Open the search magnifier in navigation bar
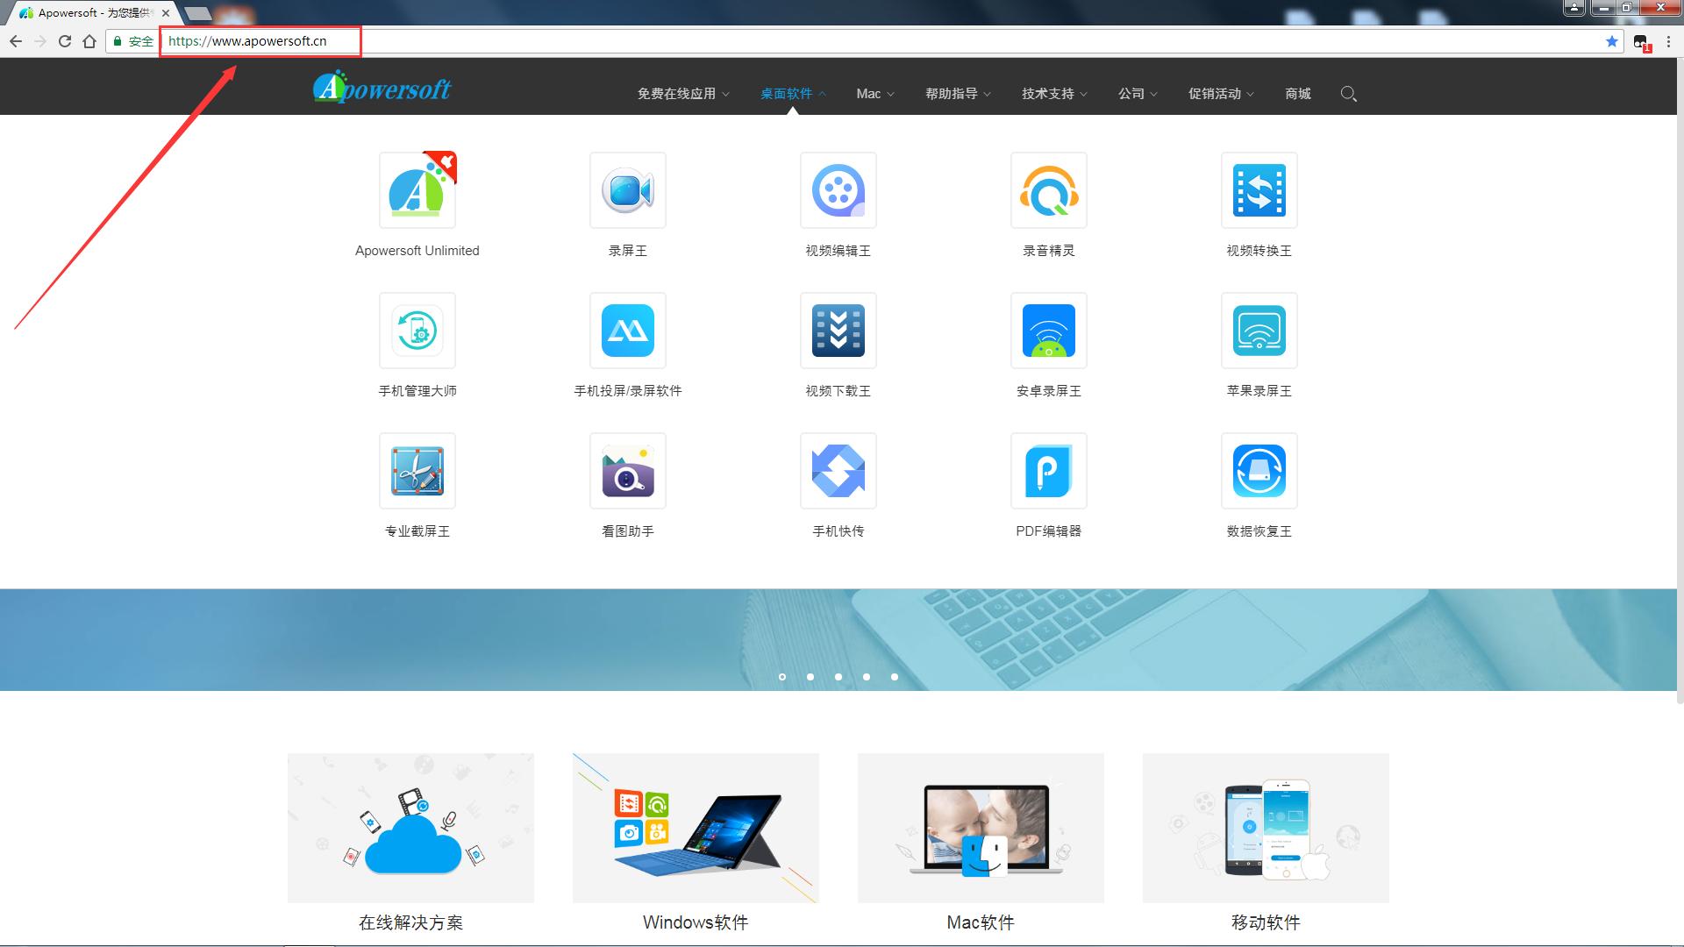 1348,94
